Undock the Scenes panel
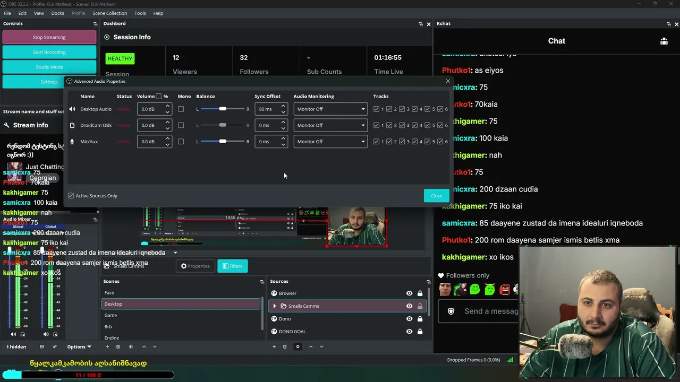 [262, 281]
